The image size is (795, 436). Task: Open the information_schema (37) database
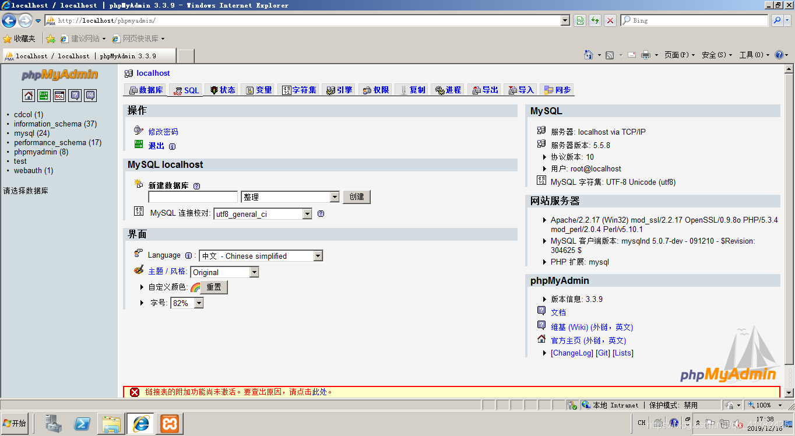(x=55, y=124)
